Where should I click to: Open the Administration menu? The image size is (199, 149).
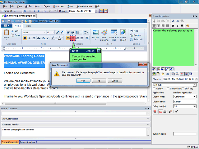(x=84, y=6)
